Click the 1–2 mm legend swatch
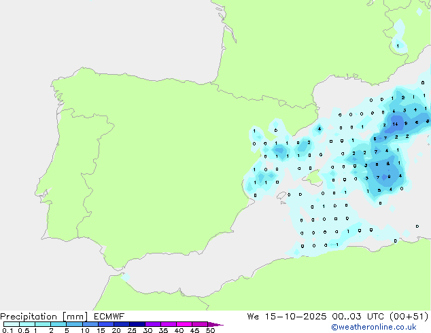 pos(43,324)
